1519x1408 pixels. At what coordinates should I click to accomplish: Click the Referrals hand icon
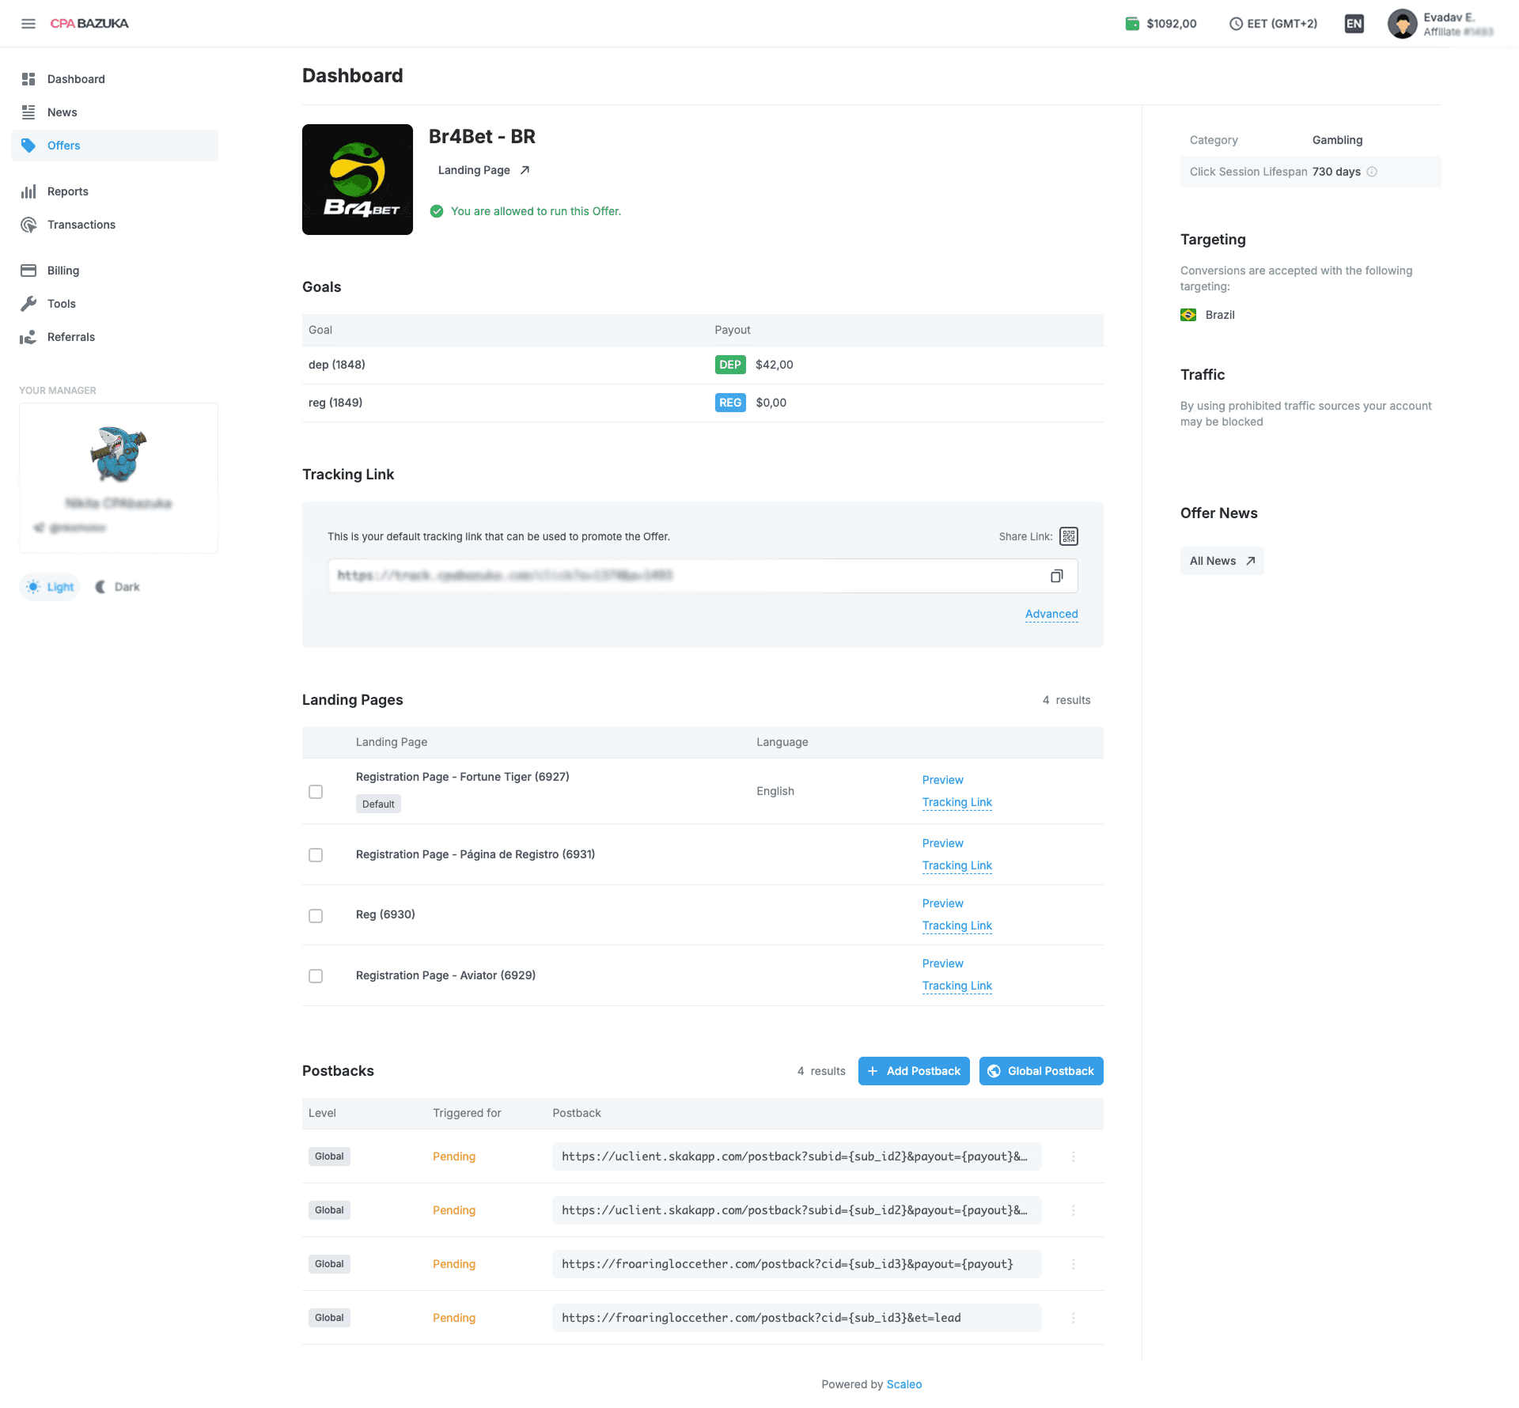pyautogui.click(x=28, y=337)
